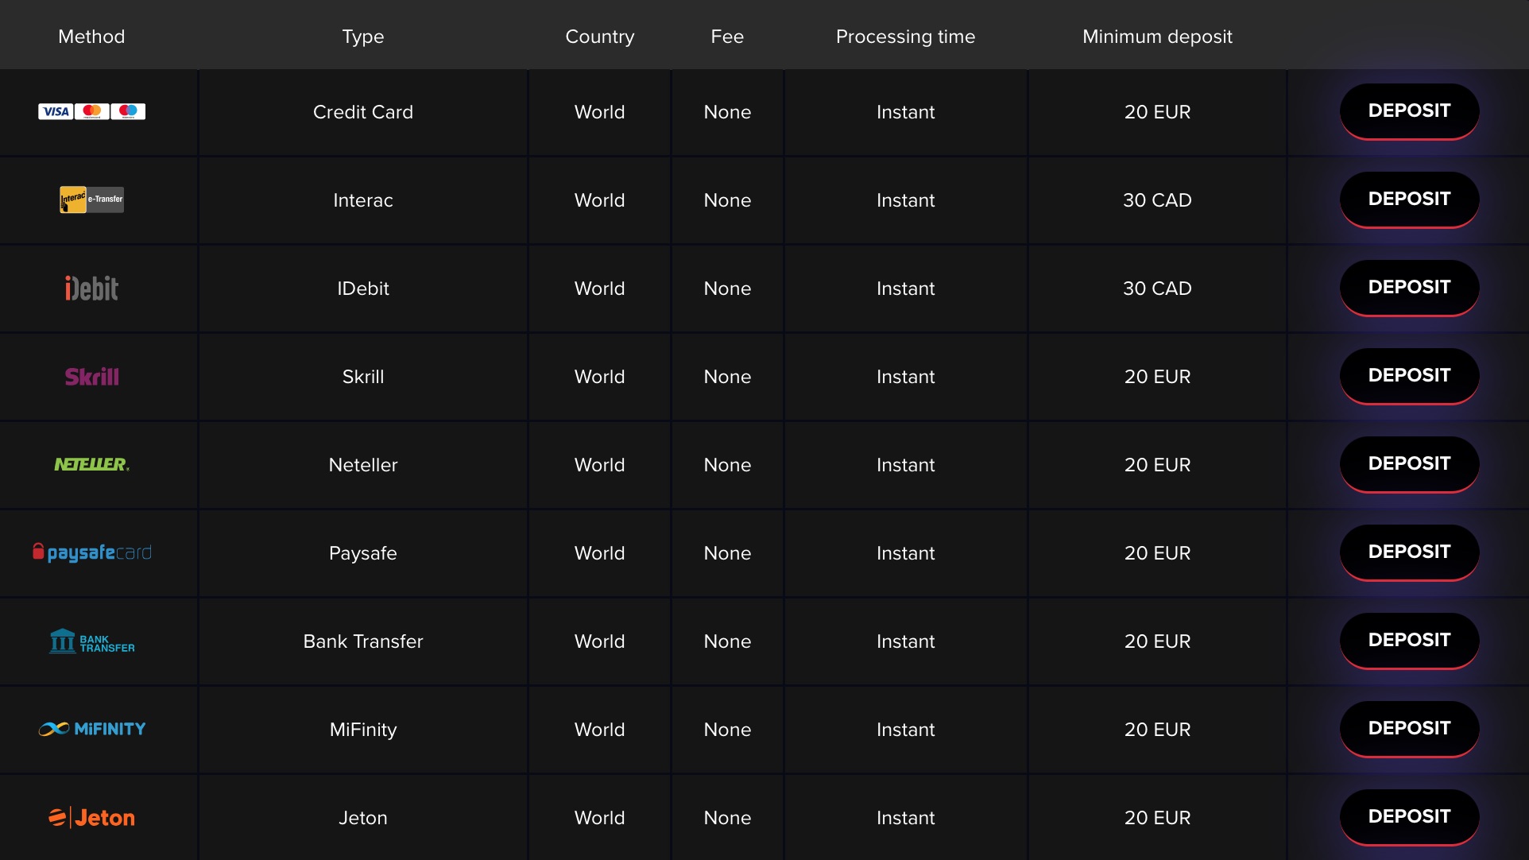Click Deposit button for Credit Card
This screenshot has width=1529, height=860.
(1407, 110)
